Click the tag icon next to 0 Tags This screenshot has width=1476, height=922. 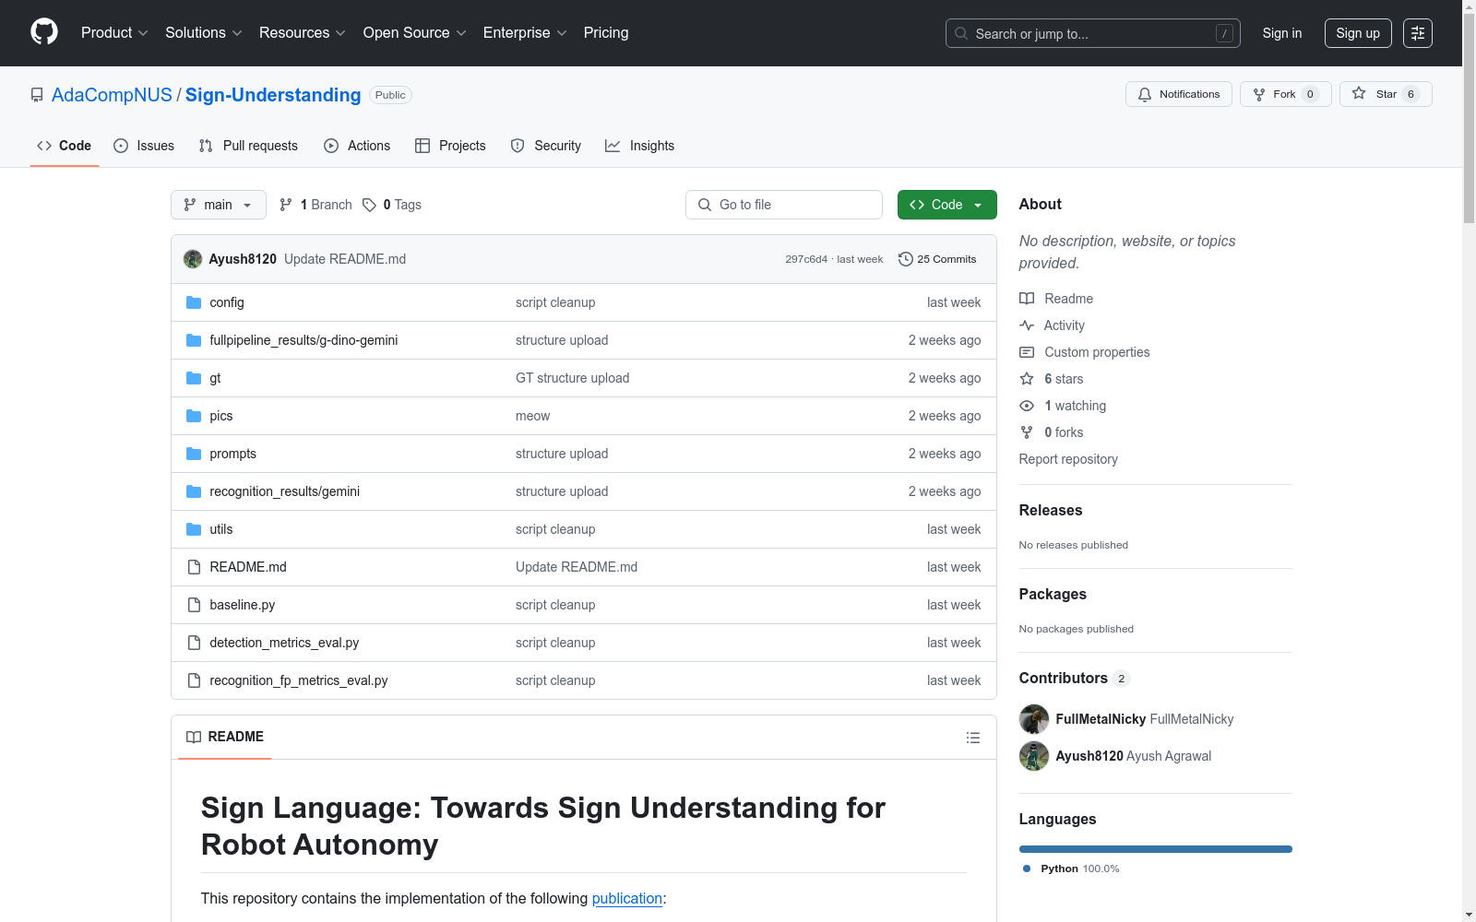369,205
